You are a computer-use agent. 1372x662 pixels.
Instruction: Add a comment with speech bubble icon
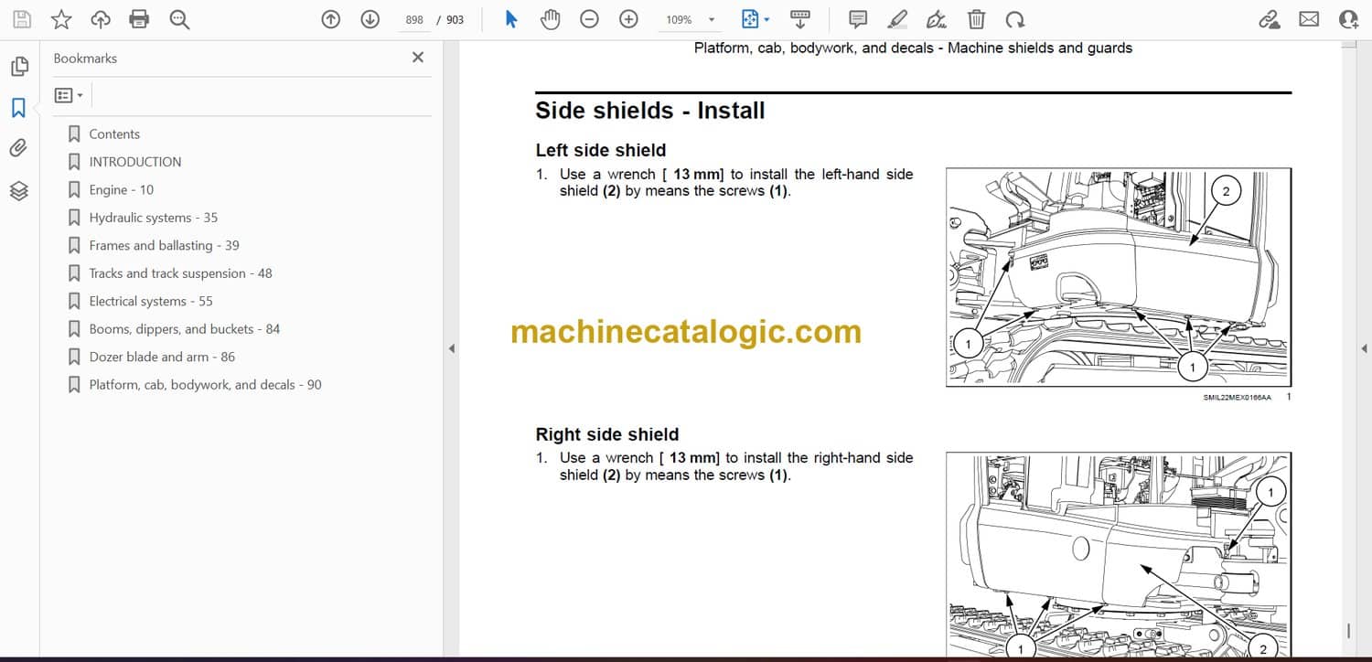(858, 19)
